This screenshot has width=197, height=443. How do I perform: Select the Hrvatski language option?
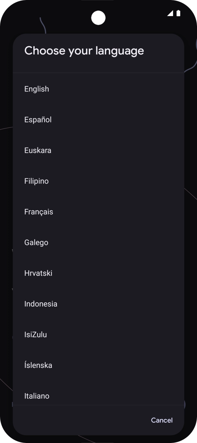(x=38, y=273)
